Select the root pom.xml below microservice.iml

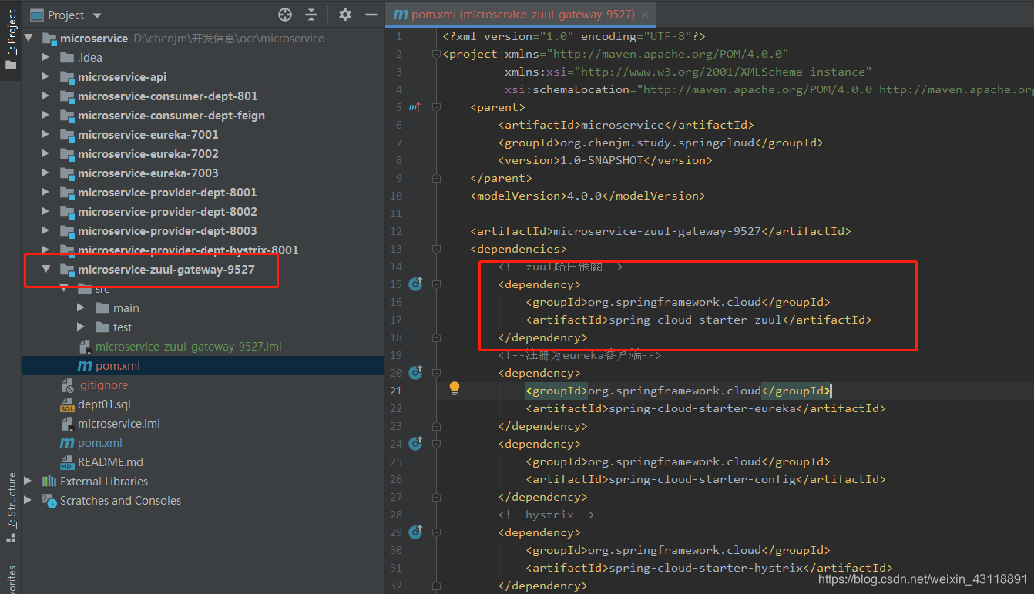(100, 443)
